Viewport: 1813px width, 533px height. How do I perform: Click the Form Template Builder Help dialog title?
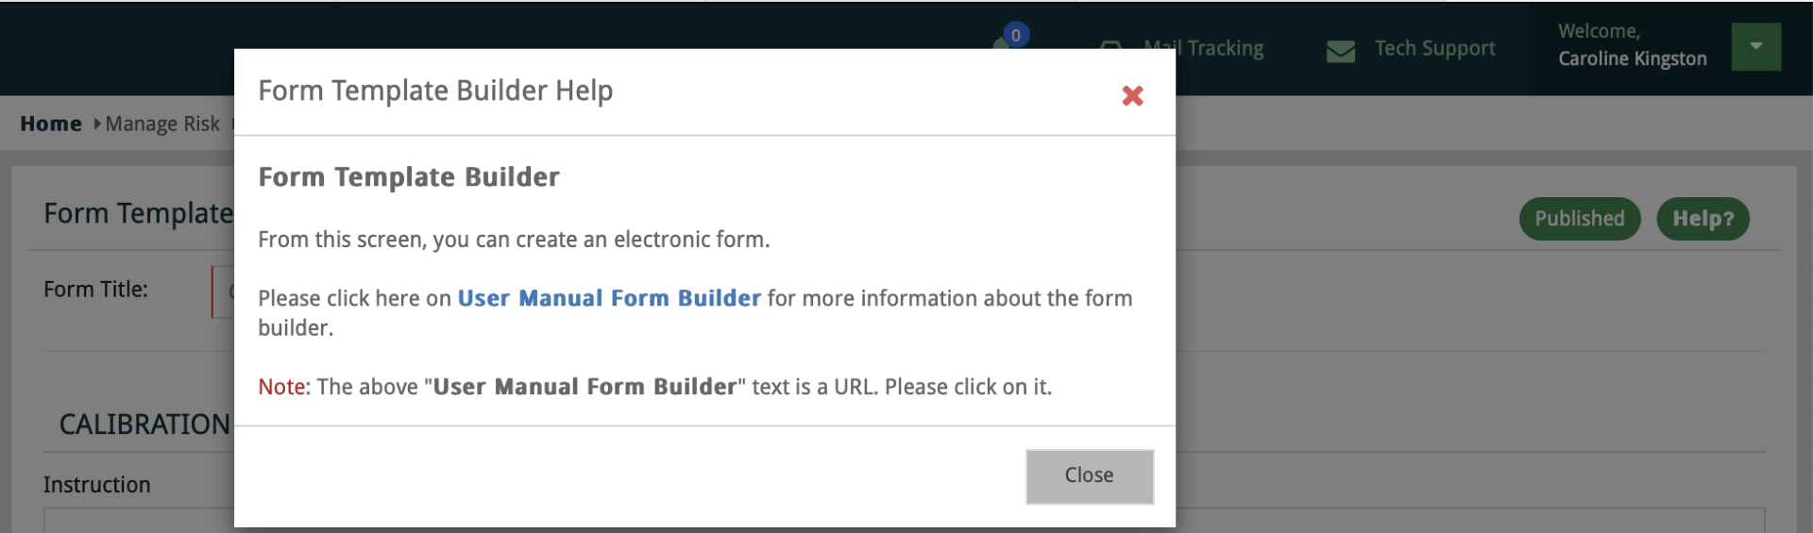point(435,91)
